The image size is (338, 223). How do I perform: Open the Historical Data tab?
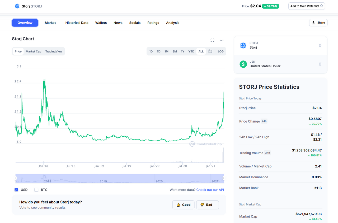(x=77, y=23)
